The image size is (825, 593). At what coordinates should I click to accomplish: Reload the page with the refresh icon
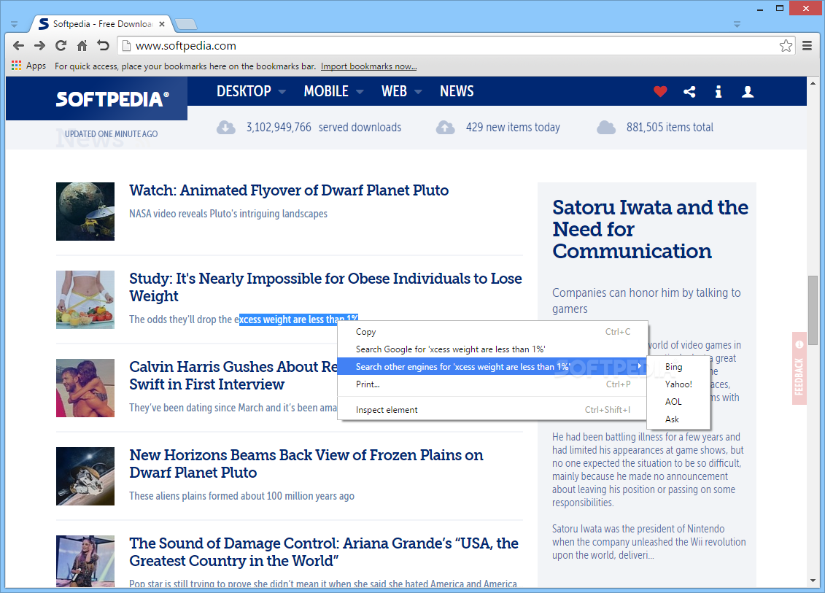61,46
